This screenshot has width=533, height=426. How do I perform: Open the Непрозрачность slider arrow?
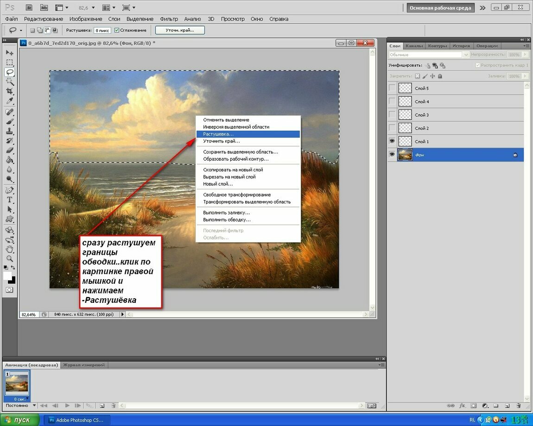(525, 54)
